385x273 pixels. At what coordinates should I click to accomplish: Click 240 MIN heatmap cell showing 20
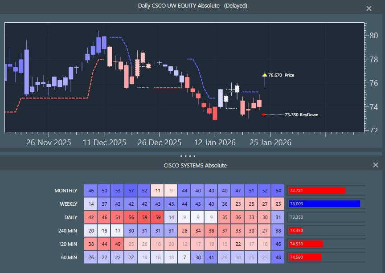[91, 231]
